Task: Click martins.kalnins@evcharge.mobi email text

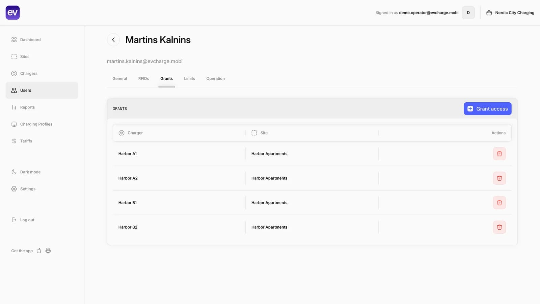Action: tap(145, 61)
